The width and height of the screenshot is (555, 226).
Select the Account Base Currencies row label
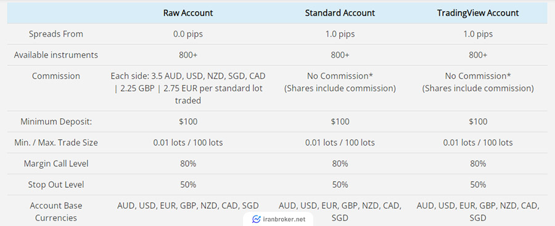click(x=56, y=211)
